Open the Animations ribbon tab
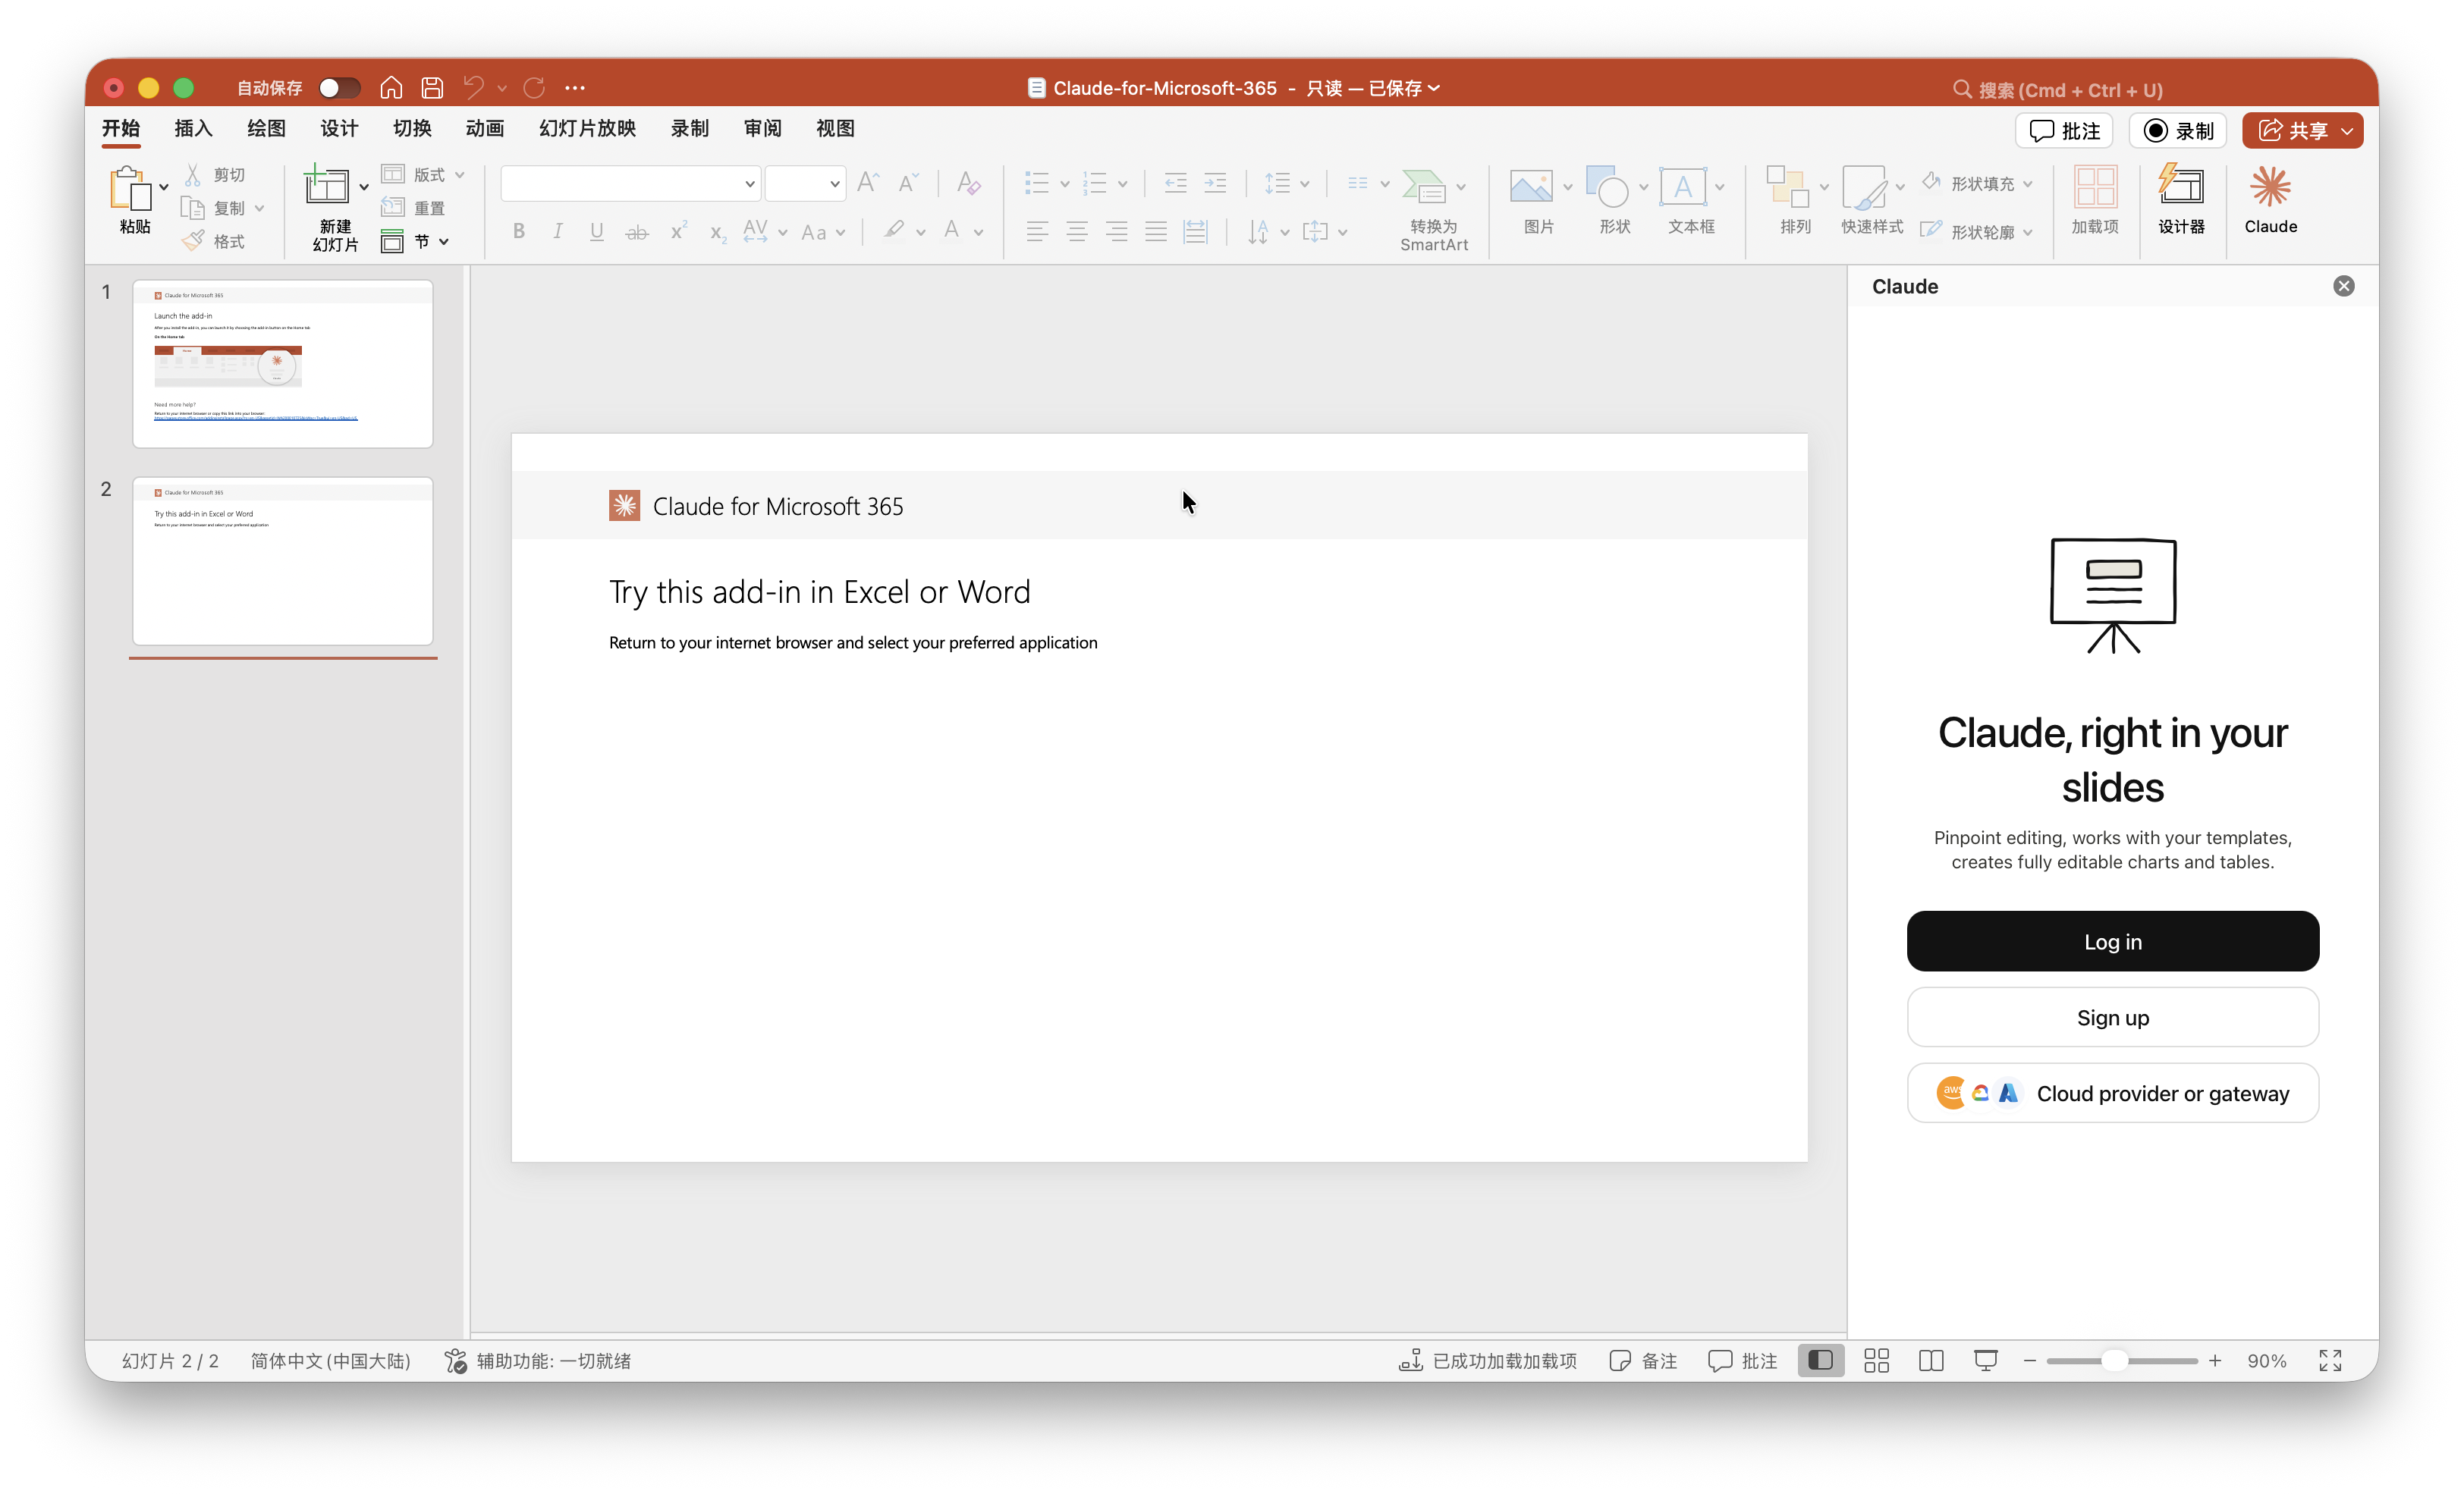The image size is (2464, 1494). [485, 128]
